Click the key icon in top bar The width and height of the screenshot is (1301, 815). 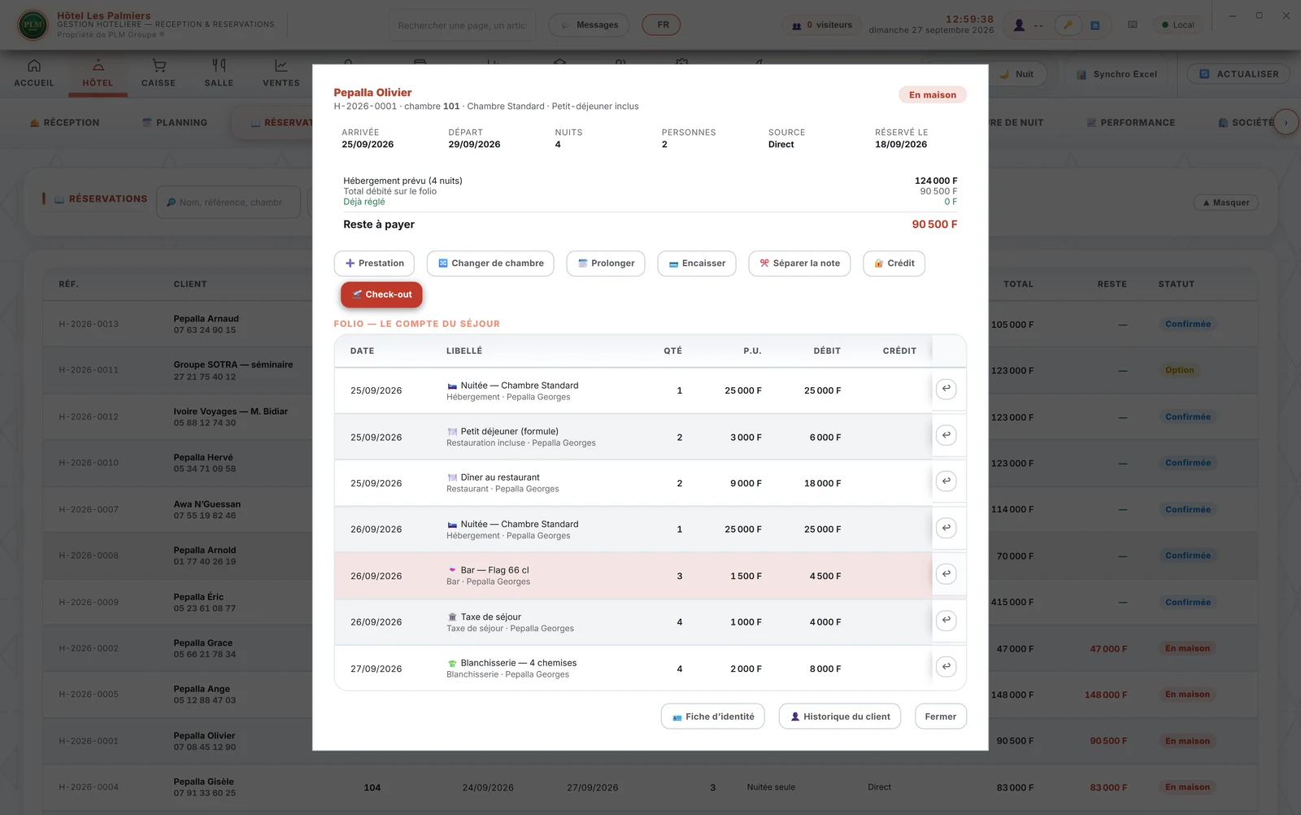[x=1068, y=25]
